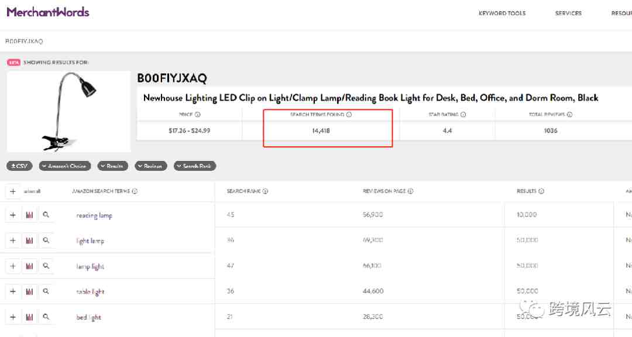Add 'table light' keyword to collection
The image size is (632, 337).
click(x=13, y=291)
